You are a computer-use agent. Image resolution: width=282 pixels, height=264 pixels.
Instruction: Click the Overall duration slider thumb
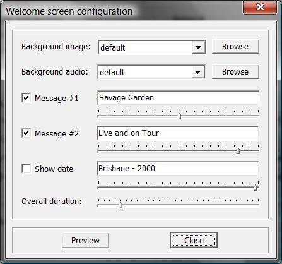(120, 205)
